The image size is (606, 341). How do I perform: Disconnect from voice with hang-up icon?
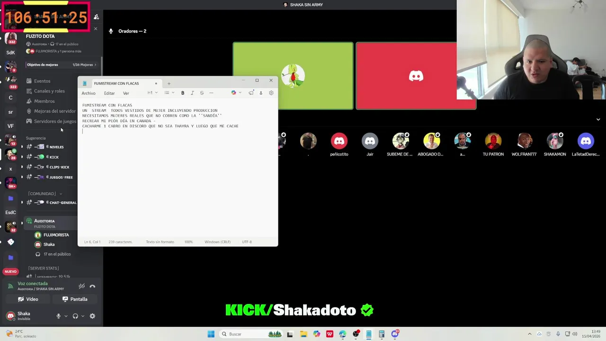[x=92, y=286]
